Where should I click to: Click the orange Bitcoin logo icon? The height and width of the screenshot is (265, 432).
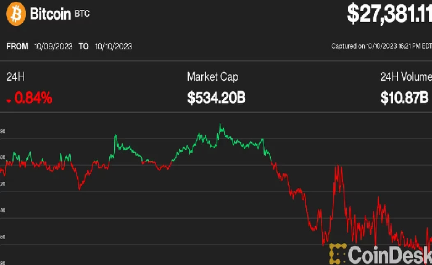[16, 14]
